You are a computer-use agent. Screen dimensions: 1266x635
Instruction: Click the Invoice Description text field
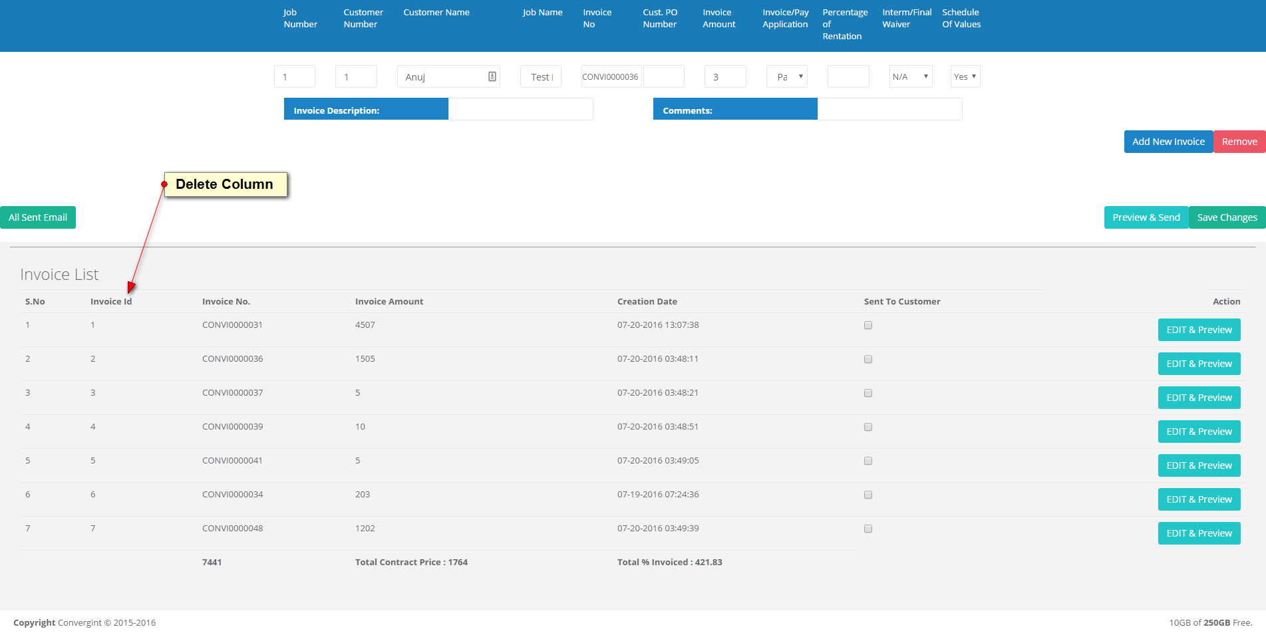tap(520, 110)
